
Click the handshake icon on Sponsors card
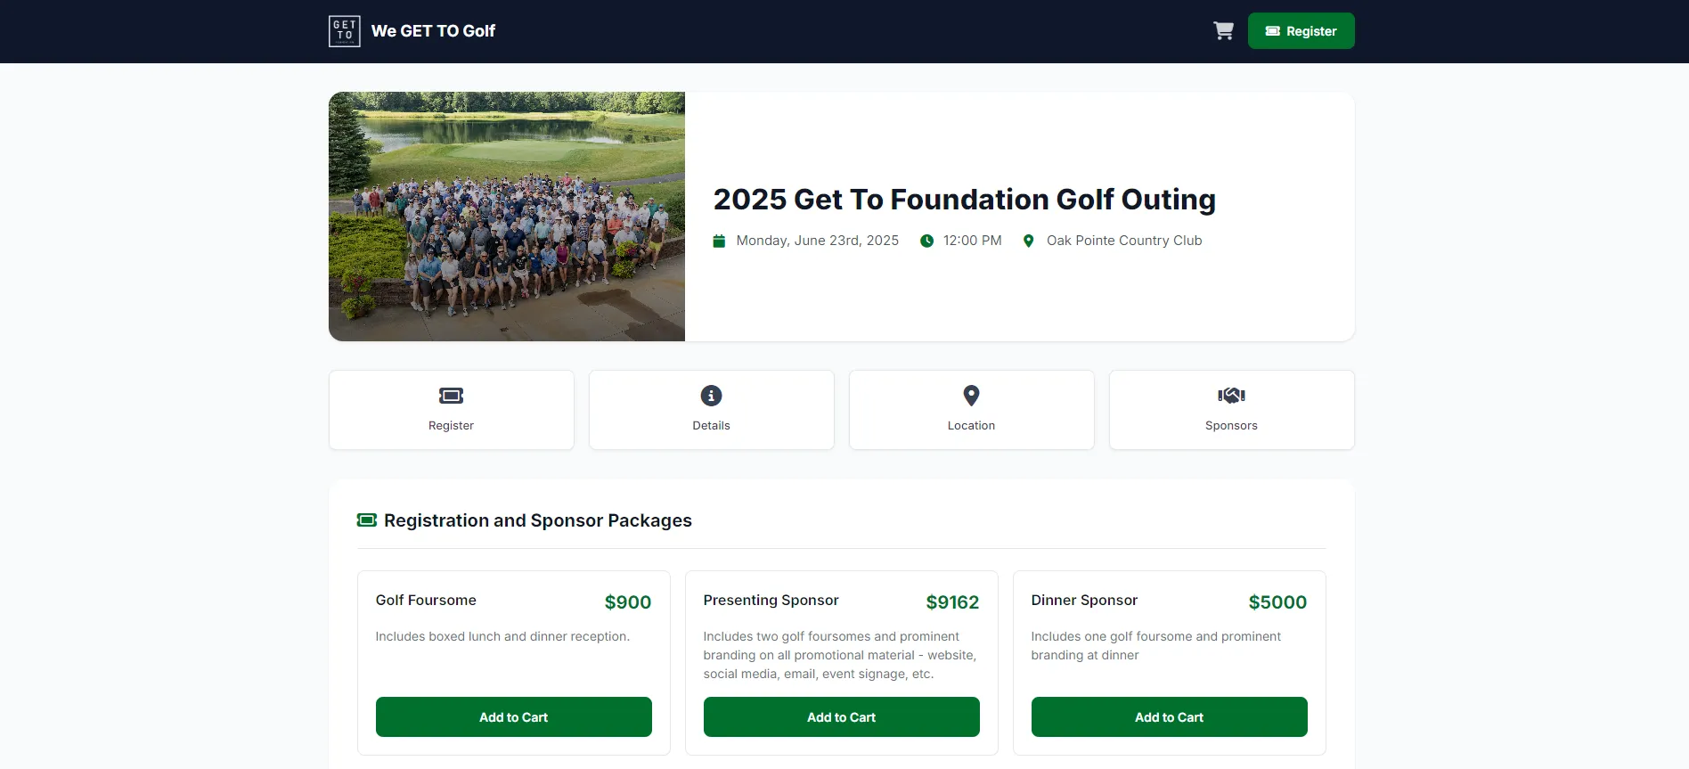click(1231, 395)
